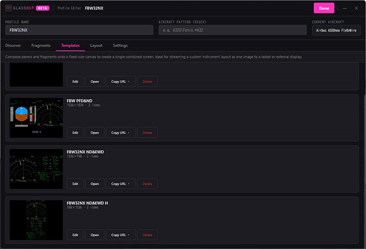Click the FBW32NX title in the header
Screen dimensions: 366x249
tap(94, 8)
